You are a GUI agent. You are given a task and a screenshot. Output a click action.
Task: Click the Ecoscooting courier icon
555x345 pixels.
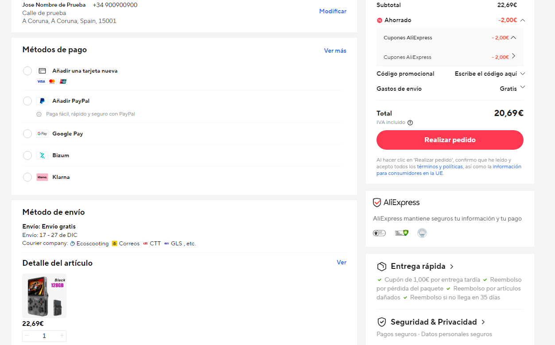(73, 244)
